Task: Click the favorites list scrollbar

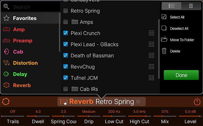Action: click(159, 49)
